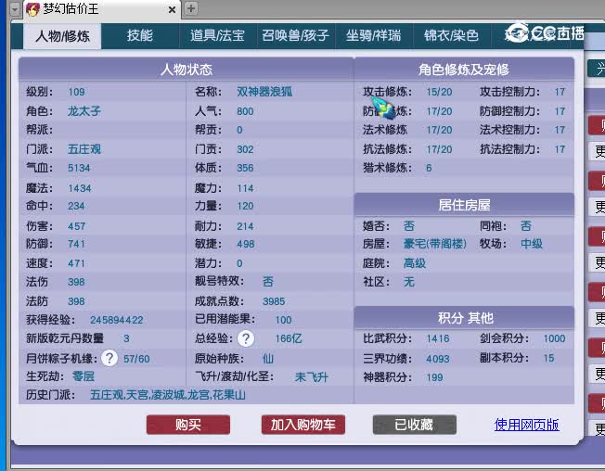Click the 三界功绩 value 4093

click(x=438, y=359)
